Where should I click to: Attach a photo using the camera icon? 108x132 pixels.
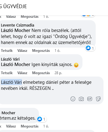pos(81,99)
